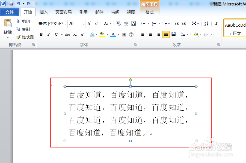Viewport: 246px width, 163px height.
Task: Apply character border icon
Action: point(134,23)
